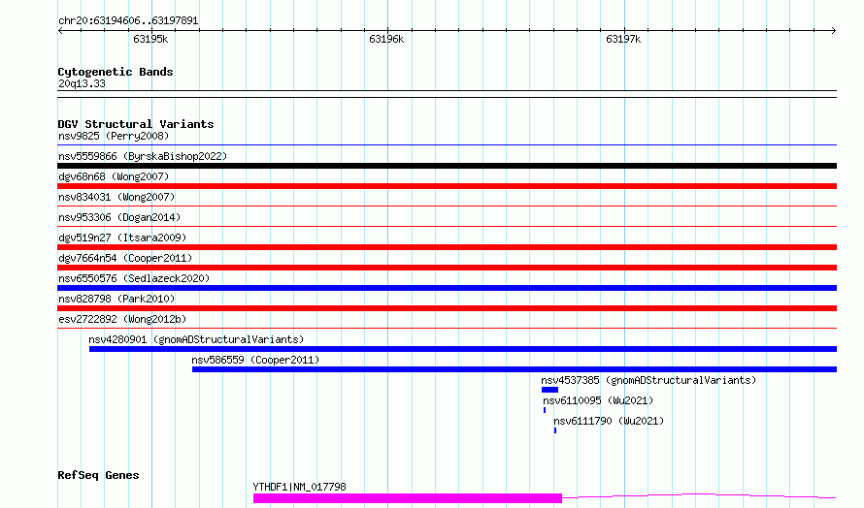Click the nsv828798 (Park2010) label
This screenshot has height=508, width=864.
pos(116,299)
